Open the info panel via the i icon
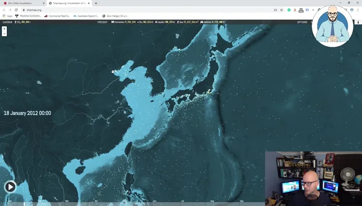362x206 pixels. (358, 22)
